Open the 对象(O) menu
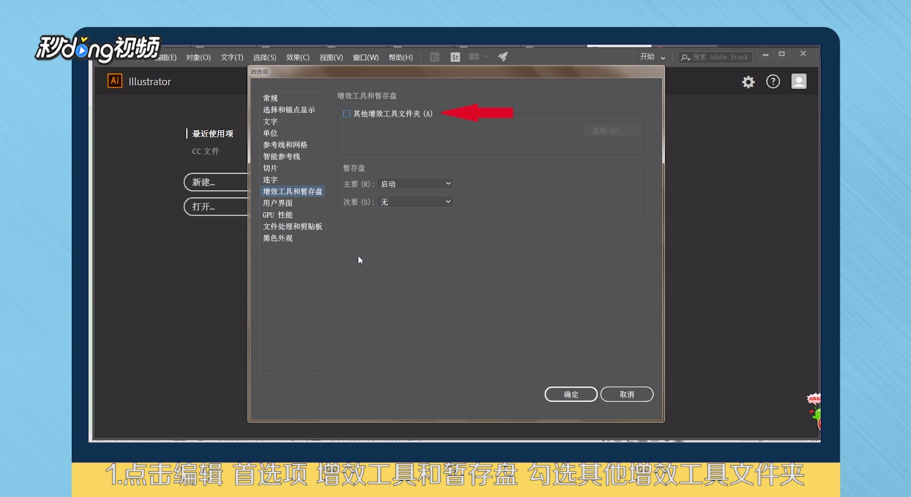This screenshot has height=497, width=911. pos(198,57)
